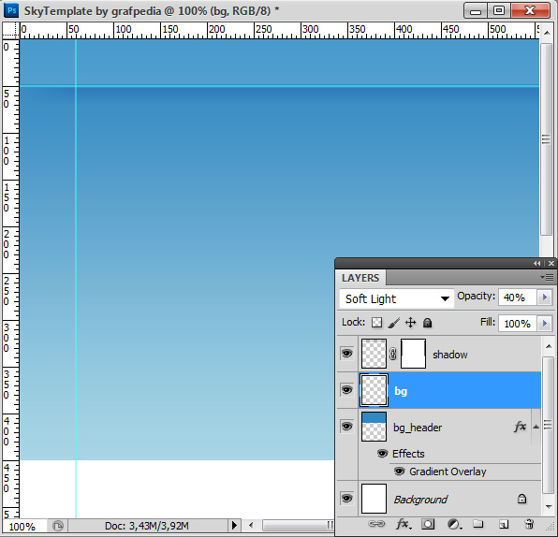Image resolution: width=558 pixels, height=537 pixels.
Task: Collapse the bg_header layer effects list
Action: [536, 427]
